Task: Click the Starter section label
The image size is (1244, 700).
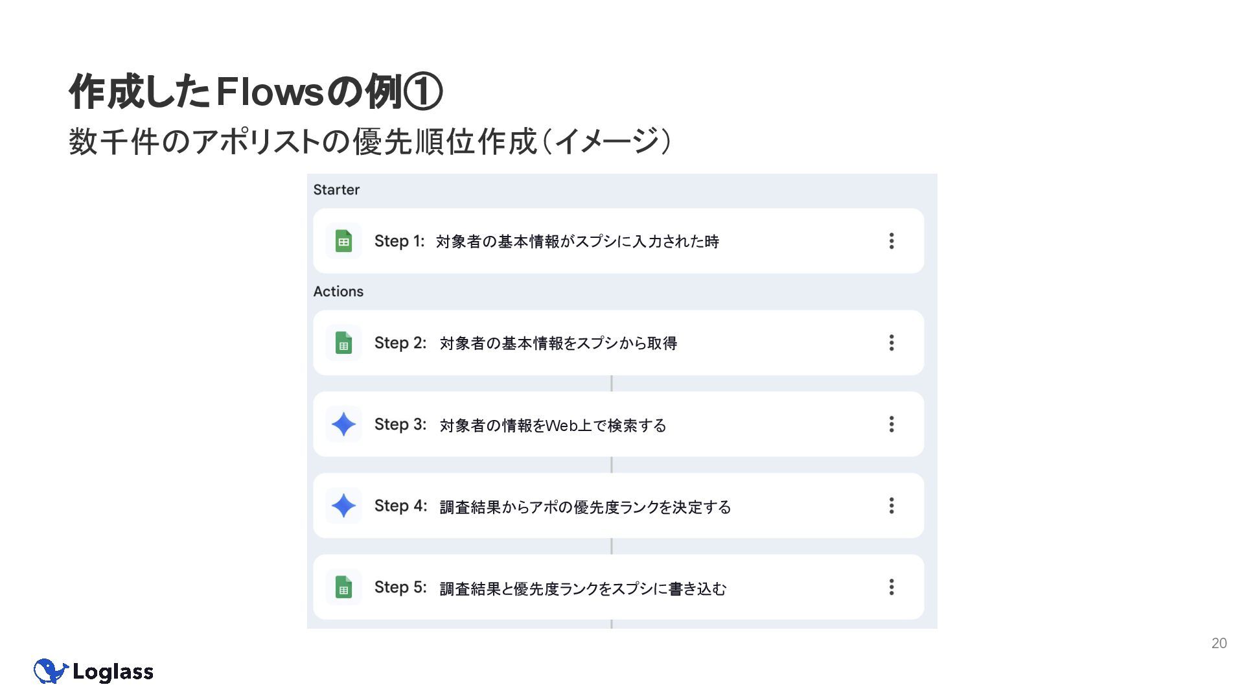Action: (336, 190)
